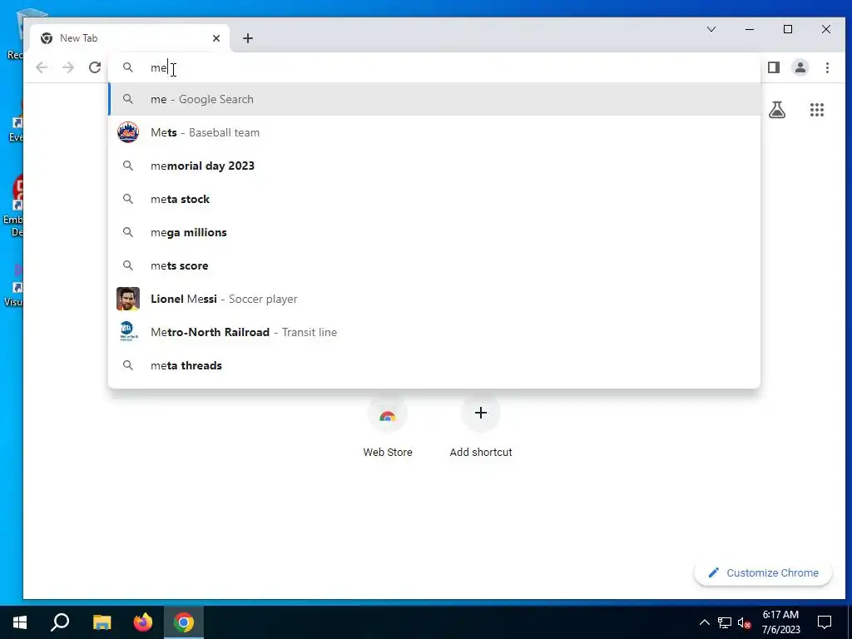
Task: Select Lionel Messi Soccer player suggestion
Action: point(434,299)
